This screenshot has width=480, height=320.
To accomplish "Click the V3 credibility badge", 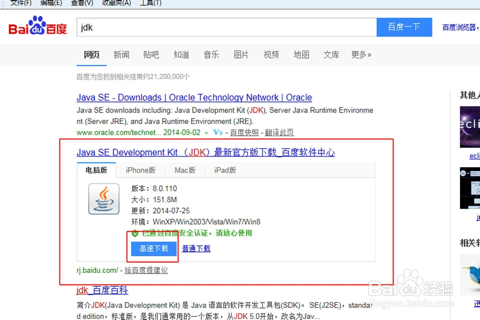I will point(217,133).
